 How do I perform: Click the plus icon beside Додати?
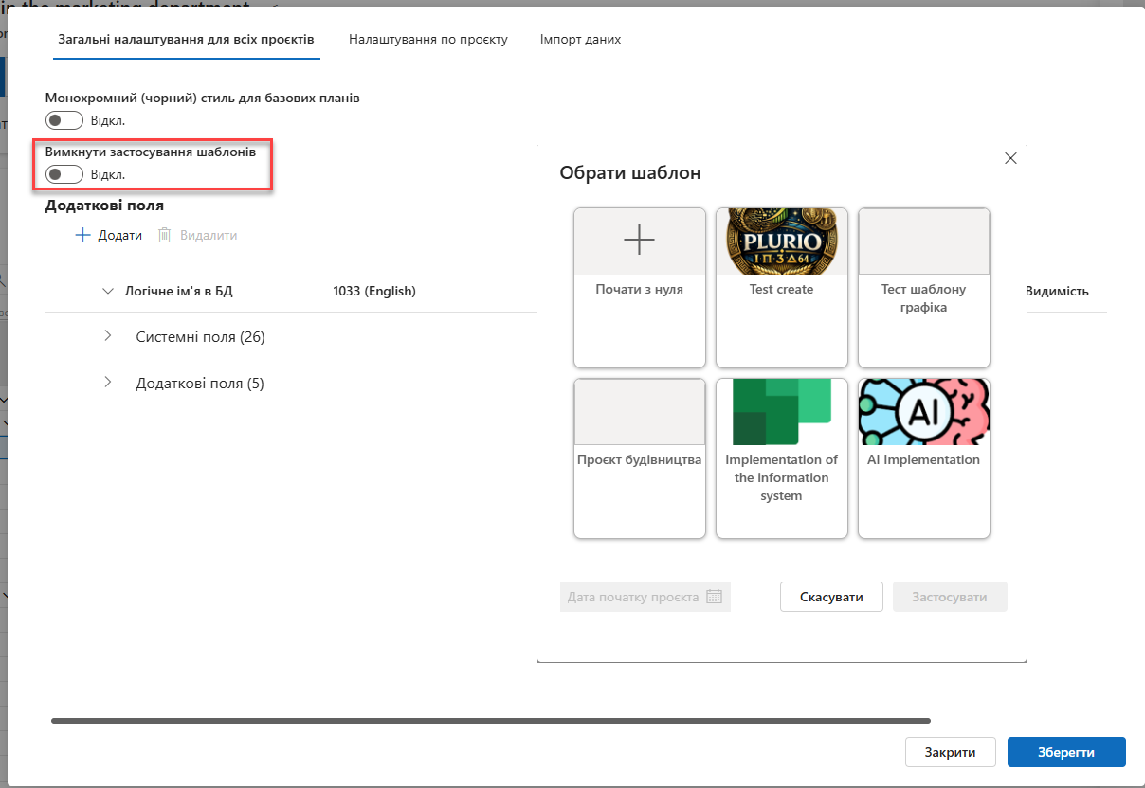[83, 235]
